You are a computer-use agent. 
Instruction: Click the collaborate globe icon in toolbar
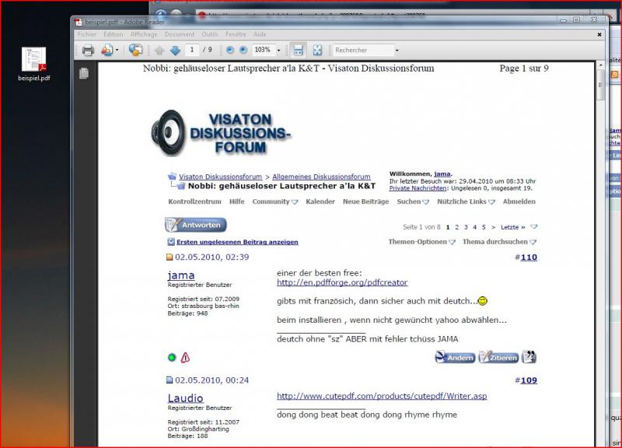click(135, 50)
